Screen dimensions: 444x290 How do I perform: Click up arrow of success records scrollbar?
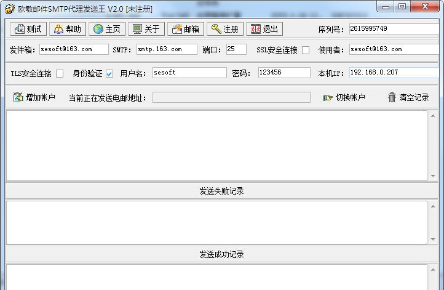433,270
